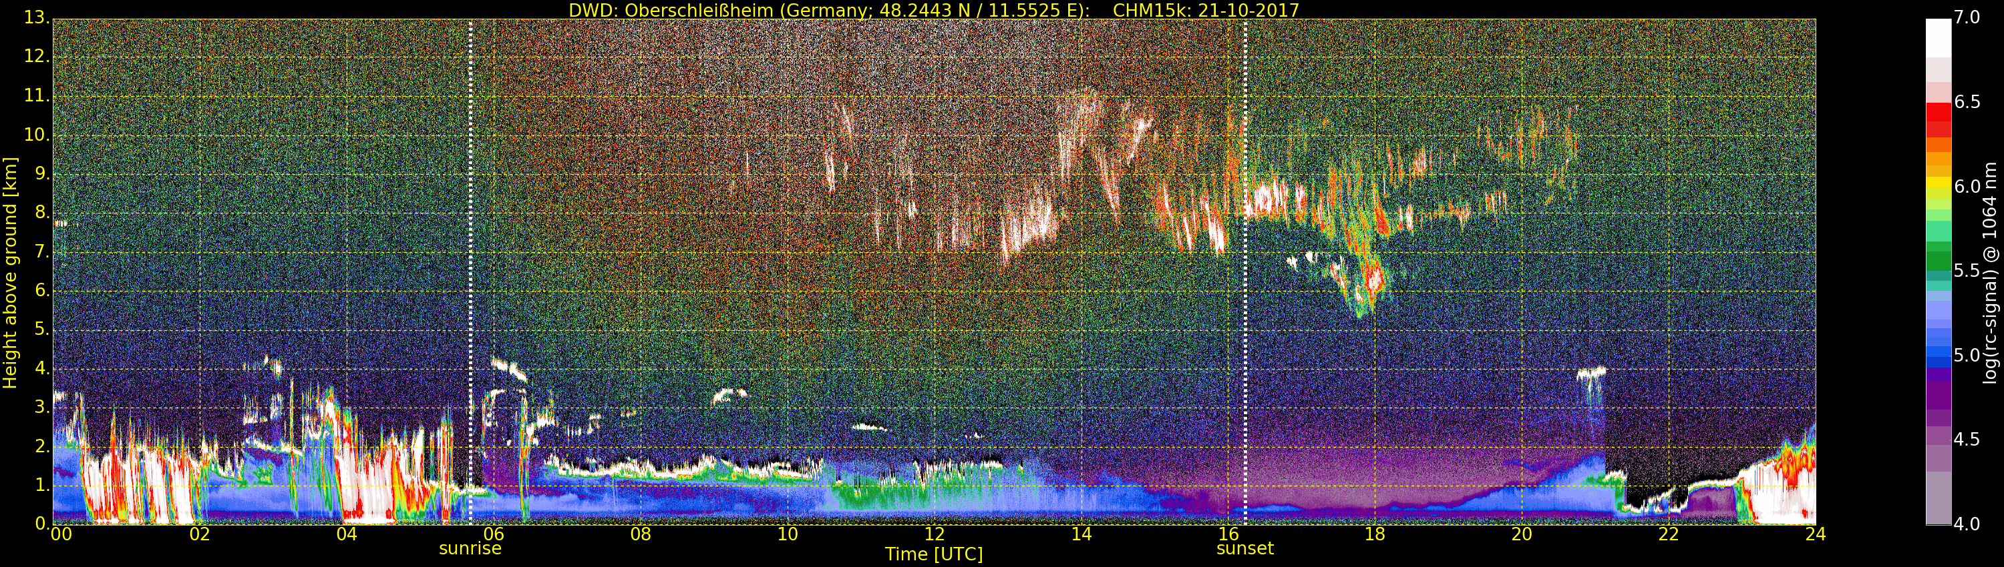
Task: Click the 00 tick at the time axis start
Action: 61,534
